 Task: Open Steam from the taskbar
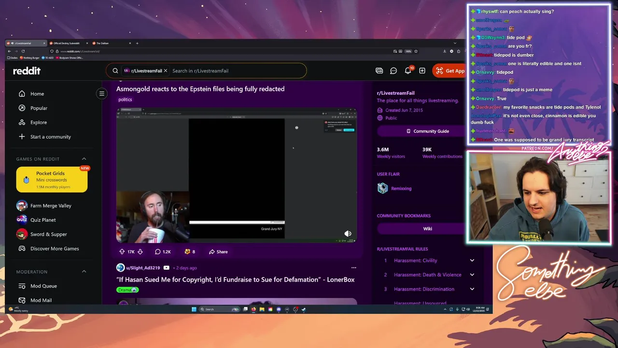pyautogui.click(x=304, y=309)
